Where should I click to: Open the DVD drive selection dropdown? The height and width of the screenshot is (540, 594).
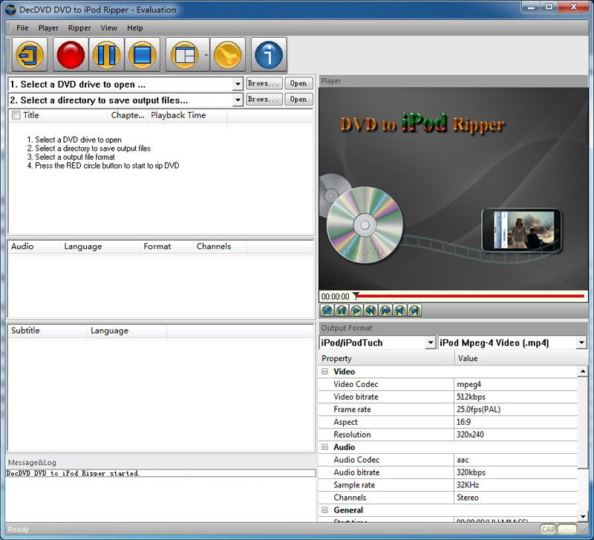coord(238,84)
